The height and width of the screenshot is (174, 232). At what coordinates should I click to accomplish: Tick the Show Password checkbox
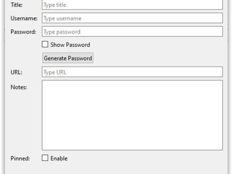tap(45, 45)
